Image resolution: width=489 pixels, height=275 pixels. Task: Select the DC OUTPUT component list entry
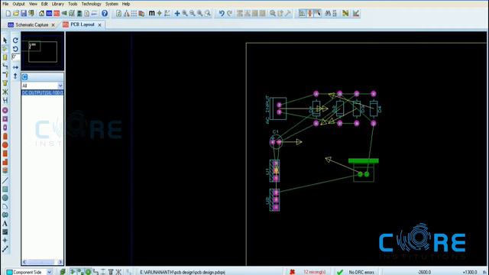pyautogui.click(x=43, y=92)
